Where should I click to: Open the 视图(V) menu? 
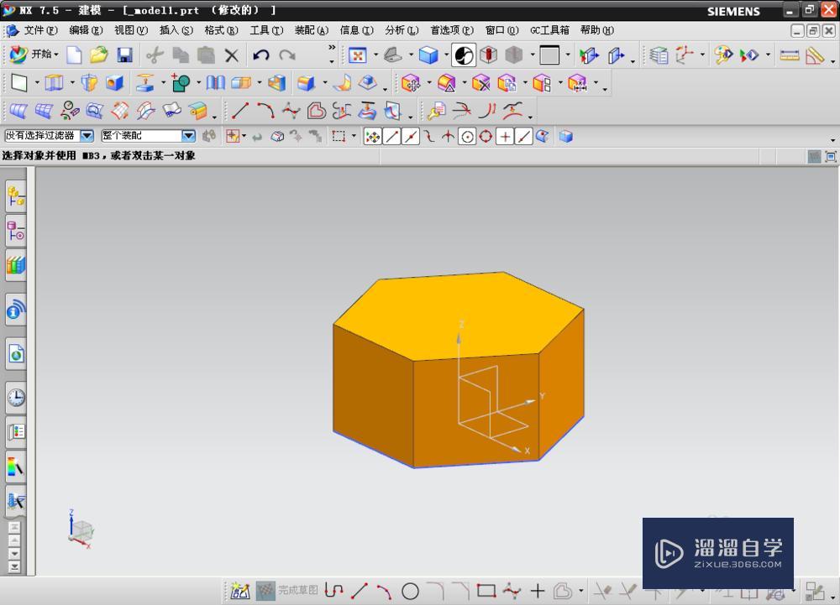(x=131, y=30)
